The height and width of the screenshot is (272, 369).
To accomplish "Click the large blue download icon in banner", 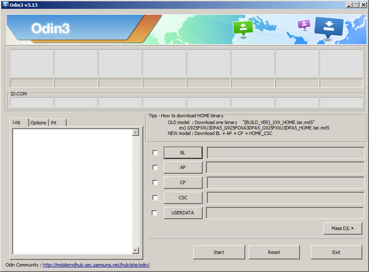I will (x=329, y=27).
